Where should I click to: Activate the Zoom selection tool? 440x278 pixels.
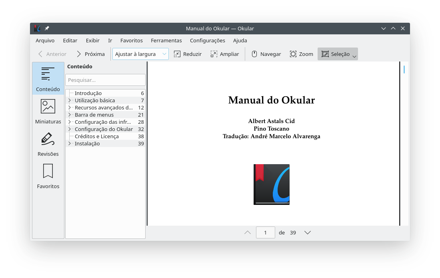tap(293, 54)
